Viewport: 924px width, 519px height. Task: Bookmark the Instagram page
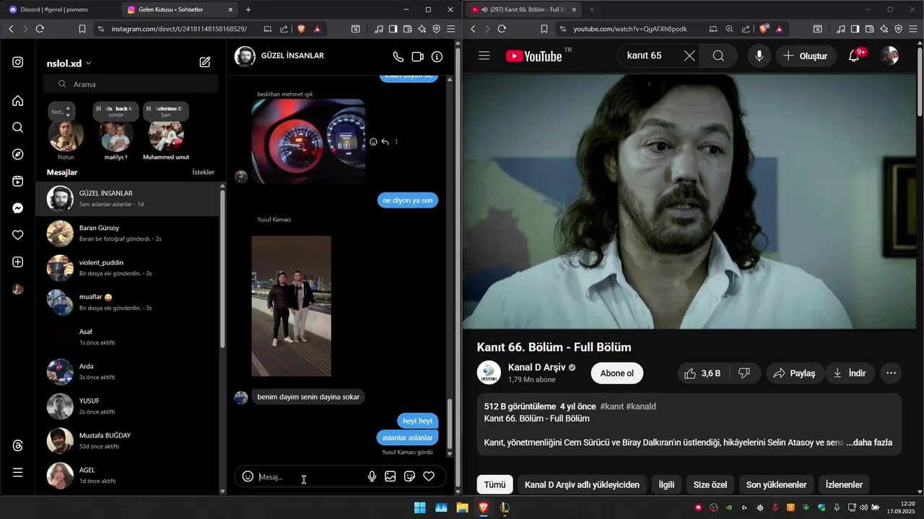point(82,29)
